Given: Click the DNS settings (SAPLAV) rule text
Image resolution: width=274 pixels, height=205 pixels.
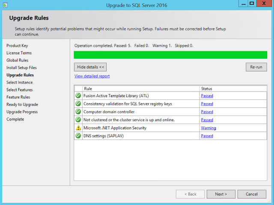Looking at the screenshot, I should tap(104, 136).
